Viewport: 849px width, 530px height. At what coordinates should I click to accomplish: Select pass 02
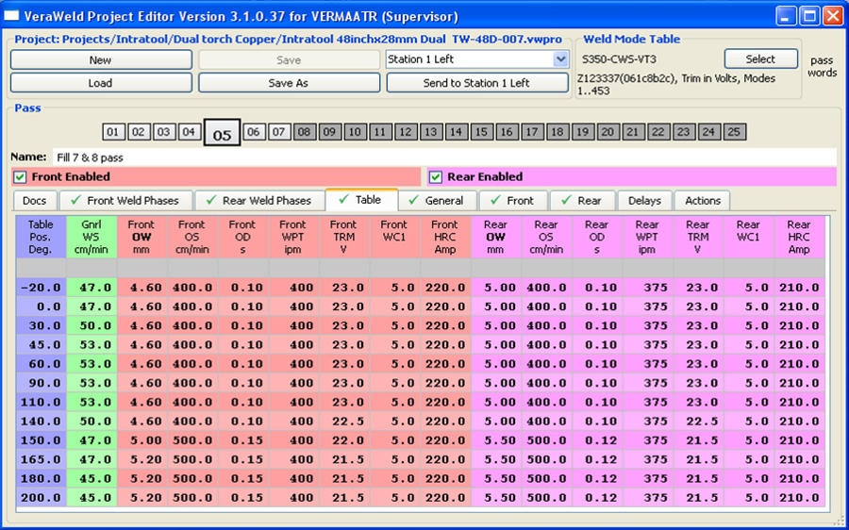139,131
